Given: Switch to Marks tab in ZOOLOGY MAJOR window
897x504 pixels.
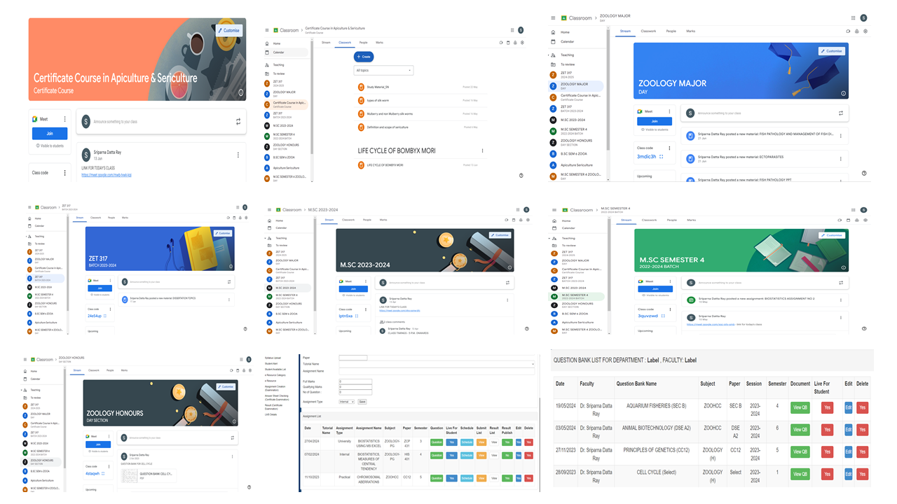Looking at the screenshot, I should tap(691, 31).
